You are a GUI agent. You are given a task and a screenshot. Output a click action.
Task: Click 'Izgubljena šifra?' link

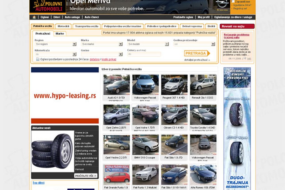tap(242, 5)
